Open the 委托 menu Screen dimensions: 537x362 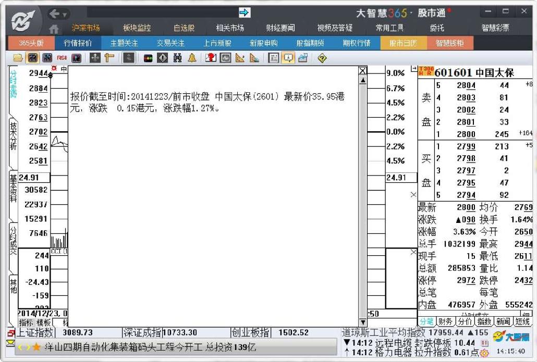[x=437, y=28]
